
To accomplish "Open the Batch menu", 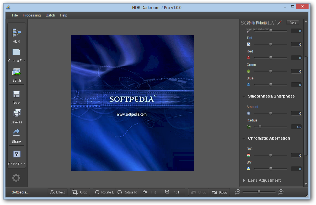I will [50, 15].
